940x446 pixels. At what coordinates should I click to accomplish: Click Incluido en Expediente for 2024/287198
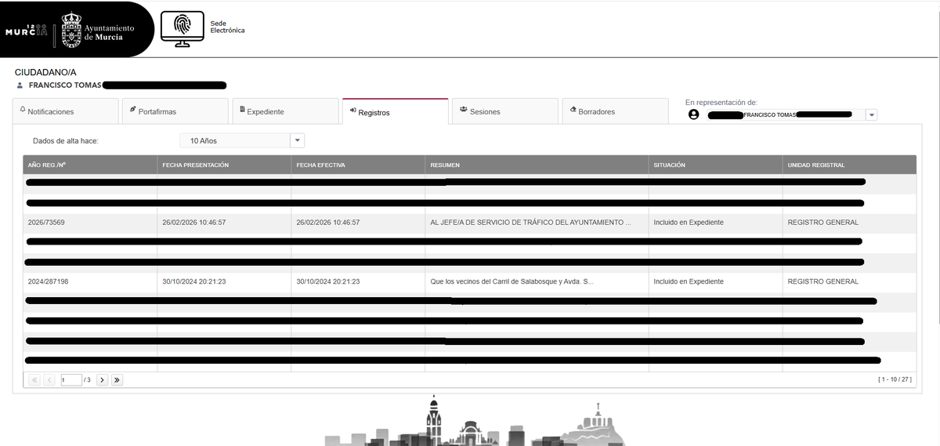pos(689,281)
